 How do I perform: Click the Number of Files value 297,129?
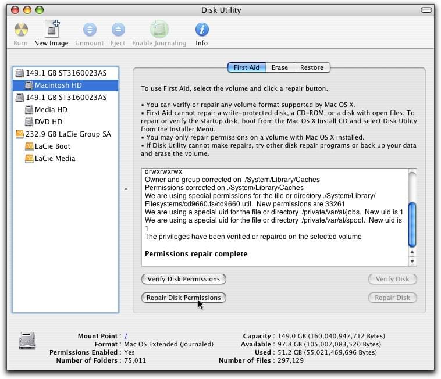pyautogui.click(x=290, y=360)
